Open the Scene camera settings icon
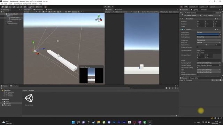Viewport: 223px width, 125px height. click(69, 12)
